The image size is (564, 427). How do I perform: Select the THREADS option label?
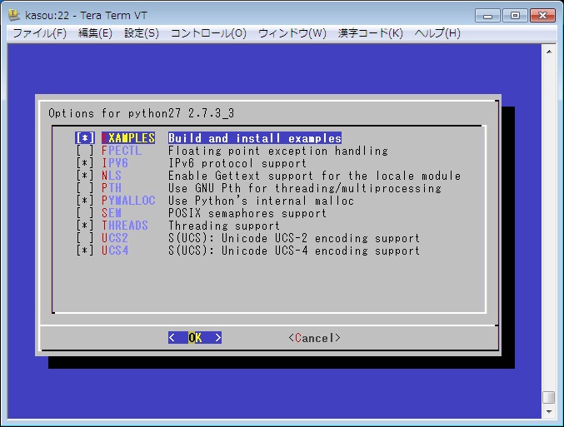(x=125, y=226)
